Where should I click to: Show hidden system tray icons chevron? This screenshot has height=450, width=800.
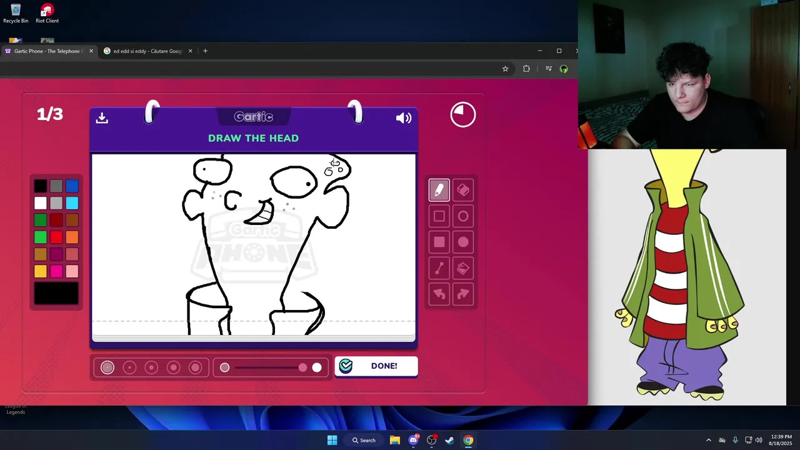pos(708,440)
